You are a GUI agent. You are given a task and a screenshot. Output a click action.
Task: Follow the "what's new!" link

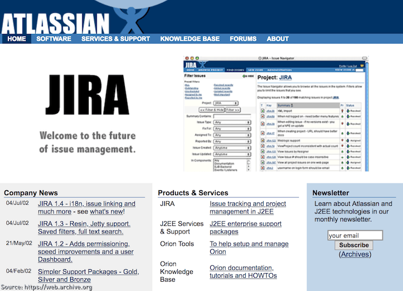click(107, 212)
